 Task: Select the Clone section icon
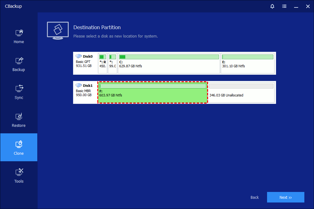(x=19, y=144)
